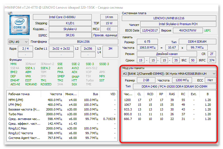The width and height of the screenshot is (223, 149).
Task: Click the ECC value Нет
Action: (210, 80)
